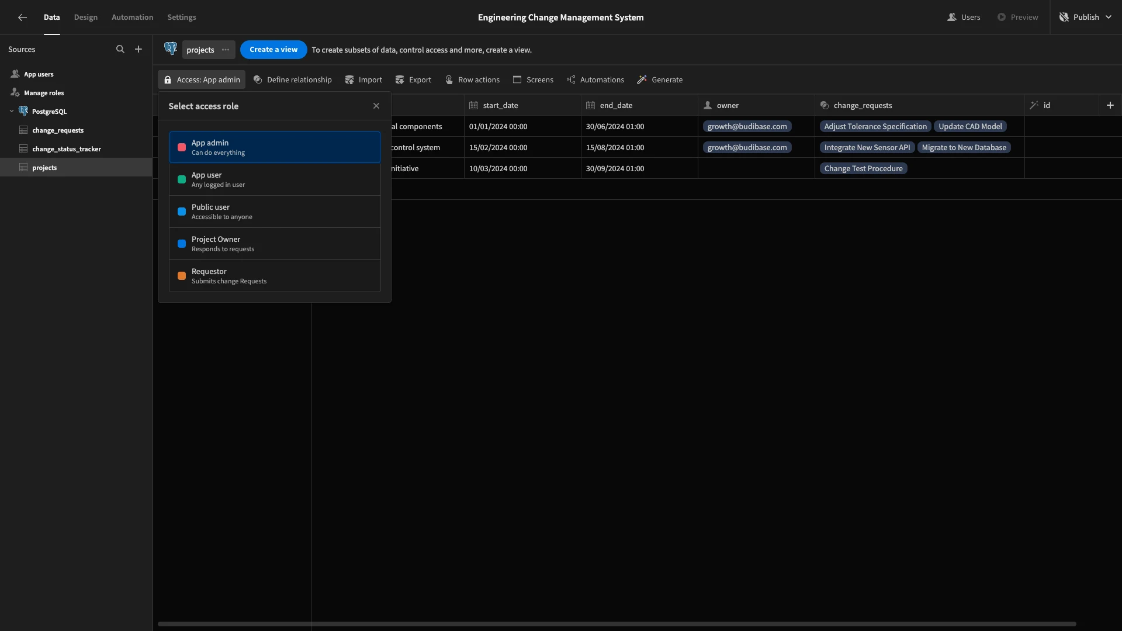Click the end_date cell 30/09/2024 01:00

[x=639, y=168]
